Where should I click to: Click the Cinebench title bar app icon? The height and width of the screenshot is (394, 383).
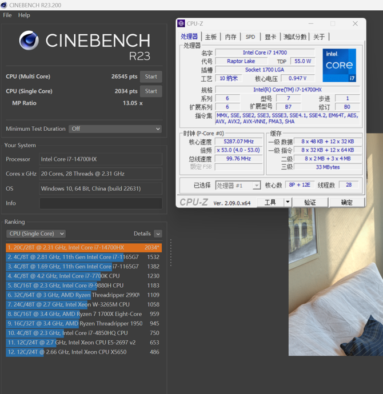4,5
